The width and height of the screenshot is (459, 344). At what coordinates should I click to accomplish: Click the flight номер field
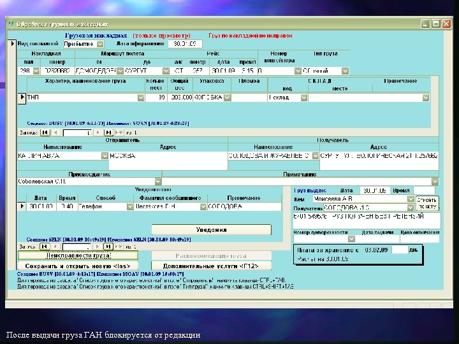pyautogui.click(x=198, y=71)
